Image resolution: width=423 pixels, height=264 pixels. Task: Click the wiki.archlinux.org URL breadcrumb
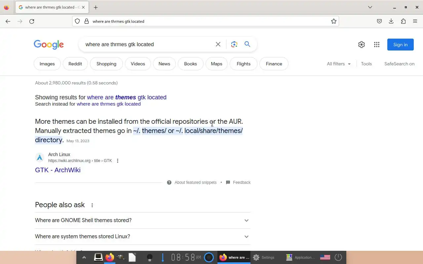pyautogui.click(x=80, y=161)
